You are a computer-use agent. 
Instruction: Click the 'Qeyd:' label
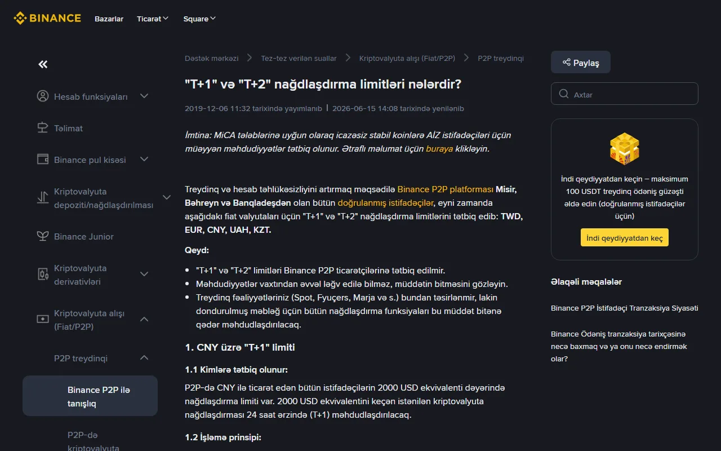click(197, 250)
